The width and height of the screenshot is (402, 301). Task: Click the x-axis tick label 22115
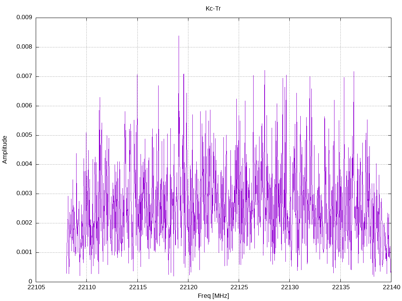coord(138,287)
